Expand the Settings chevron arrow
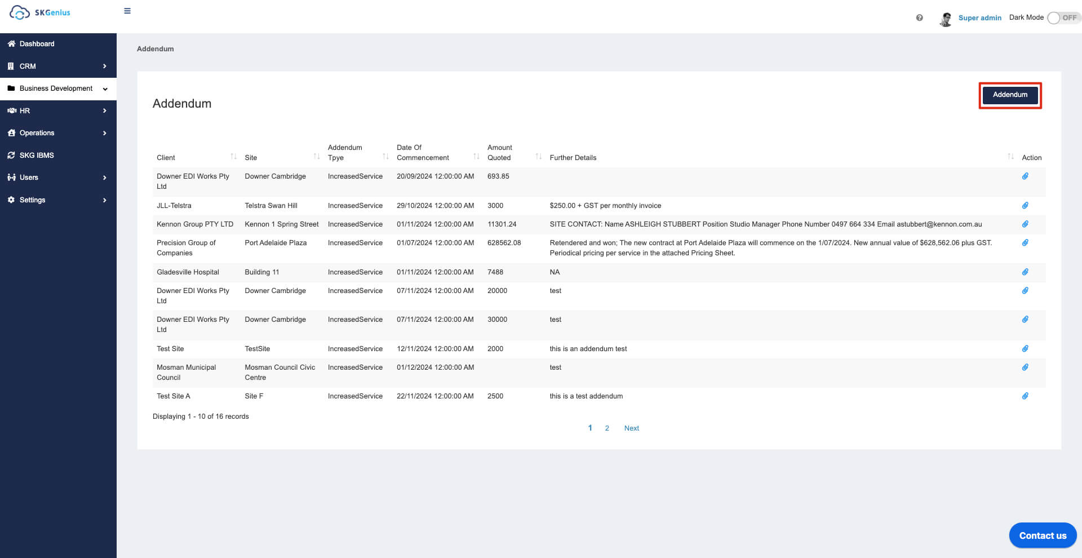The height and width of the screenshot is (558, 1082). coord(104,200)
